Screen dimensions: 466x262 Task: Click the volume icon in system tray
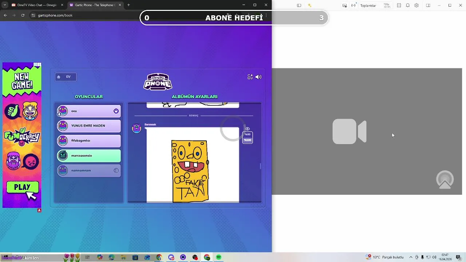click(434, 257)
